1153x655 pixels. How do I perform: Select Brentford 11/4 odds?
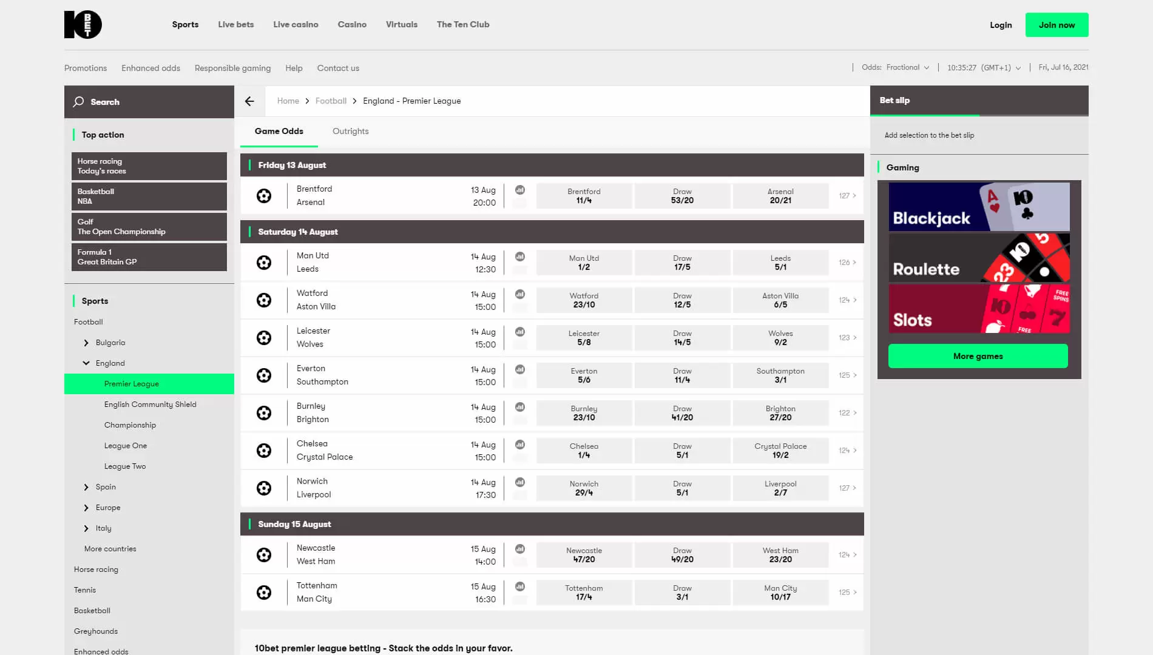click(584, 196)
